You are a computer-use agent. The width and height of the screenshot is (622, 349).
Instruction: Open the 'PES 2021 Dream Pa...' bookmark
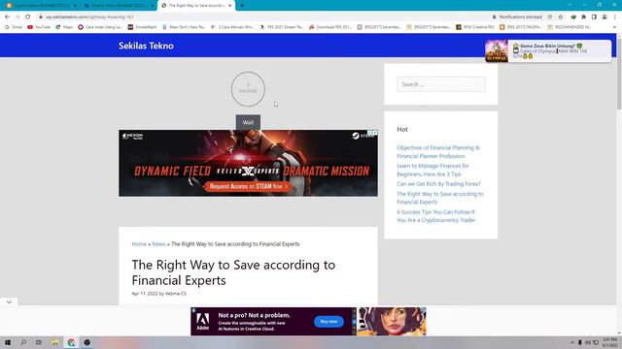pos(282,27)
